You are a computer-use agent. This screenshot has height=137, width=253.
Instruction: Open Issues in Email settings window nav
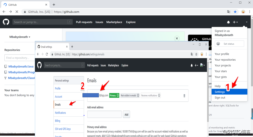click(103, 65)
